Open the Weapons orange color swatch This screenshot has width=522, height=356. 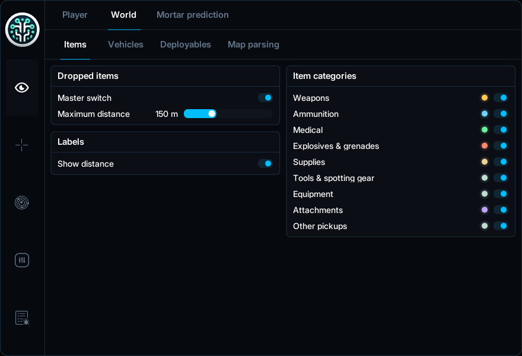485,97
